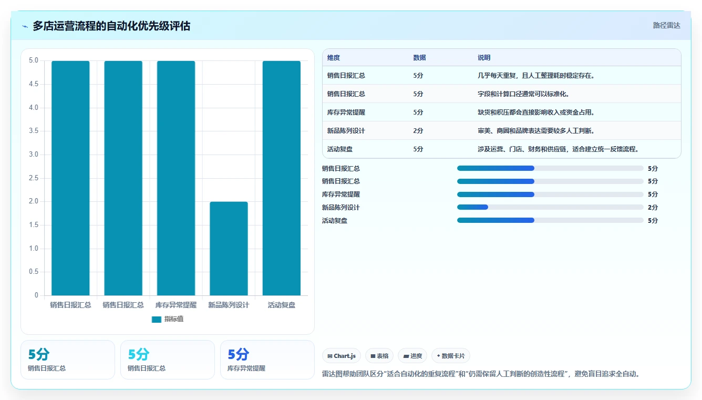This screenshot has width=702, height=400.
Task: Open the 库存异常提醒 5分 data card
Action: coord(267,360)
